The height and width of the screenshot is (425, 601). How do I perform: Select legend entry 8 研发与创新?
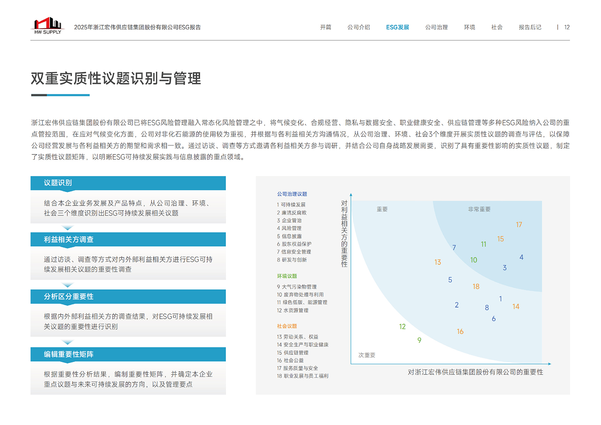[x=292, y=260]
